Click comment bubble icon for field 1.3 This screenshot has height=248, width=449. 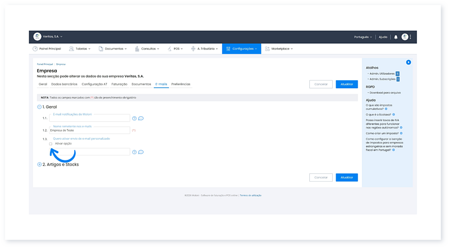pyautogui.click(x=141, y=152)
